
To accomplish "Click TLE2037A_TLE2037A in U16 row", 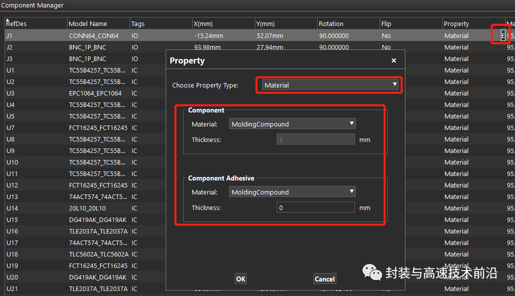I will (x=98, y=231).
